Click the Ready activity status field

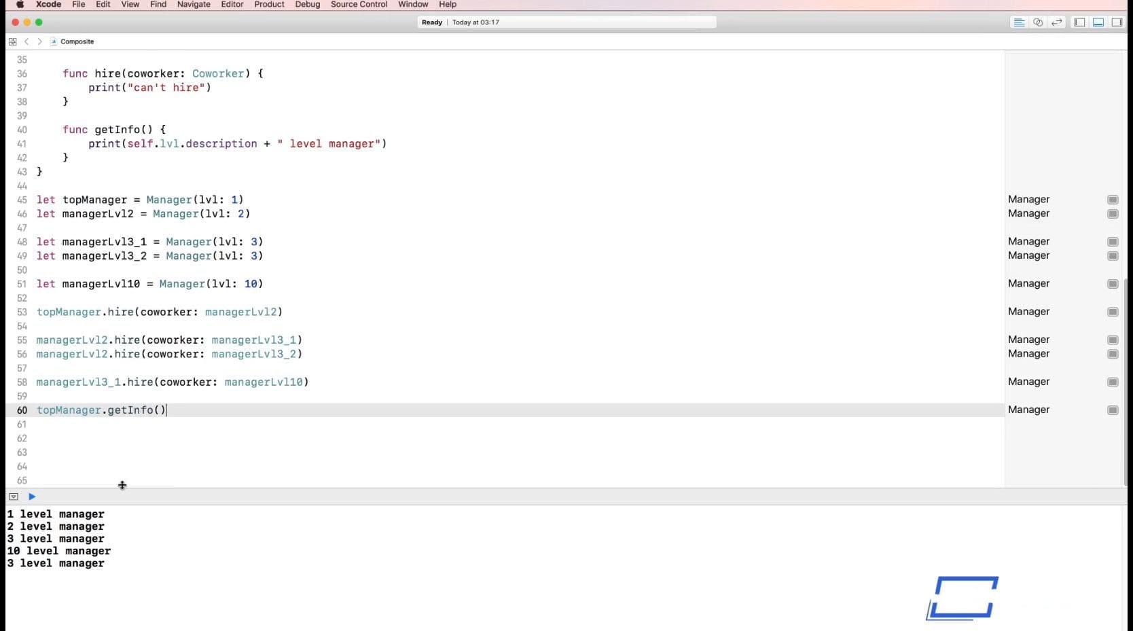click(x=566, y=22)
